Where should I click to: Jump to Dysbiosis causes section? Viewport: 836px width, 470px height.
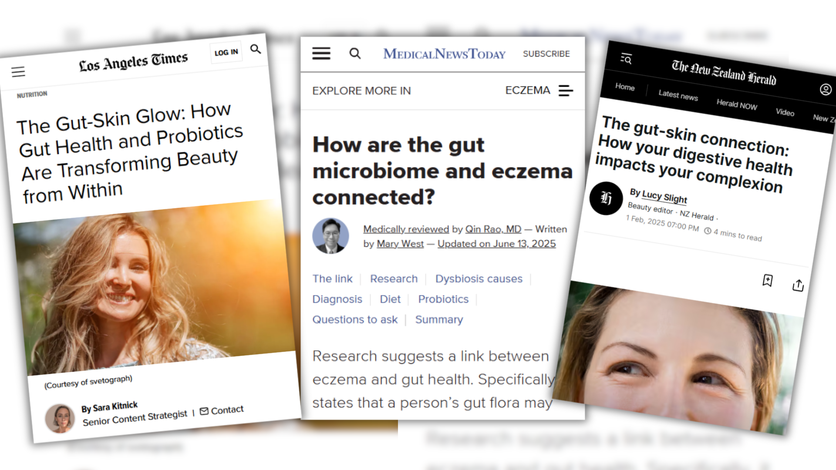[x=479, y=279]
